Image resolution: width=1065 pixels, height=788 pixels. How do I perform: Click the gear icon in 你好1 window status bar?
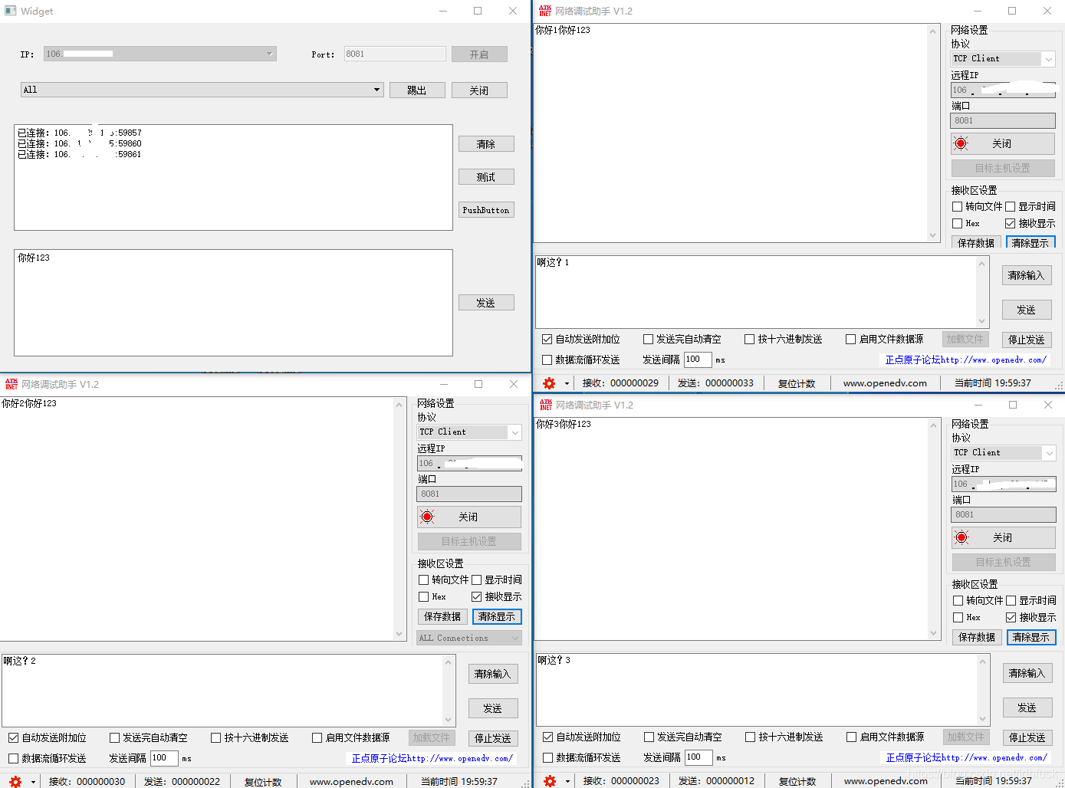pyautogui.click(x=549, y=383)
